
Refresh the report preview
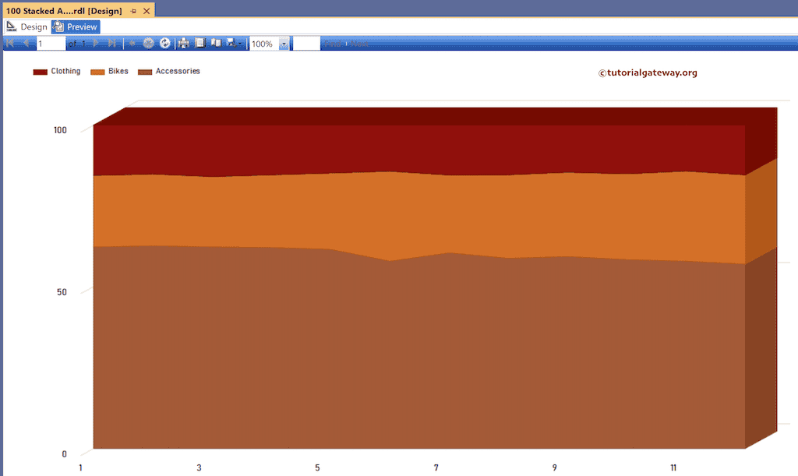(164, 43)
